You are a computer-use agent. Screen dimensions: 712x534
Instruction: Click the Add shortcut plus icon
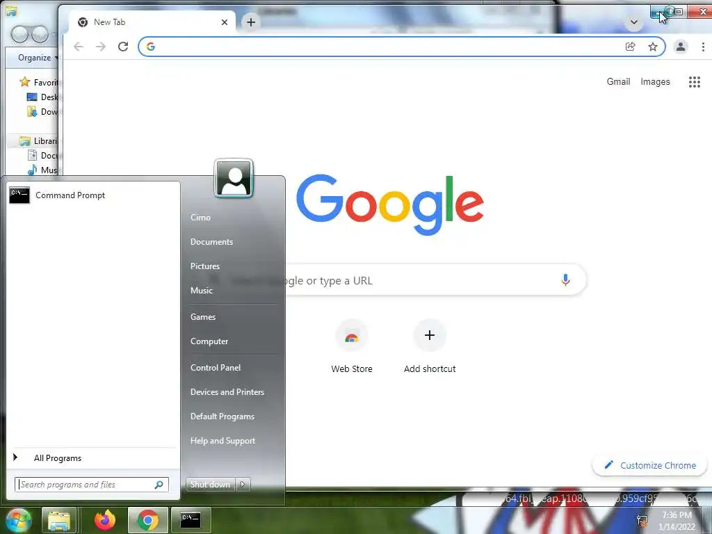[x=430, y=335]
